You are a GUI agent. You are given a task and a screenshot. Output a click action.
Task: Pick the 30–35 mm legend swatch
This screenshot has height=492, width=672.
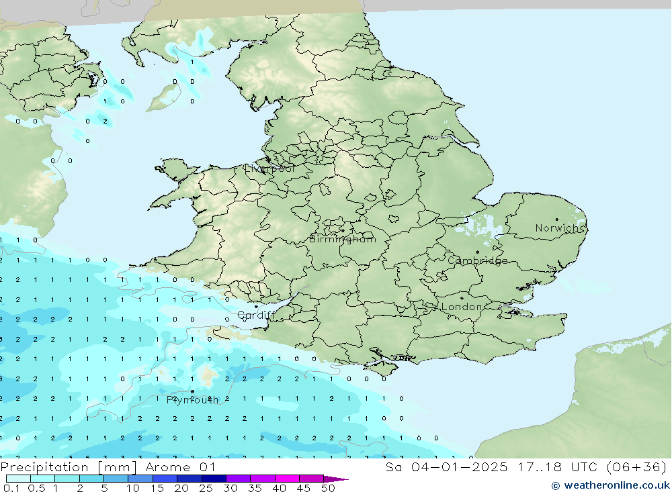coord(239,479)
